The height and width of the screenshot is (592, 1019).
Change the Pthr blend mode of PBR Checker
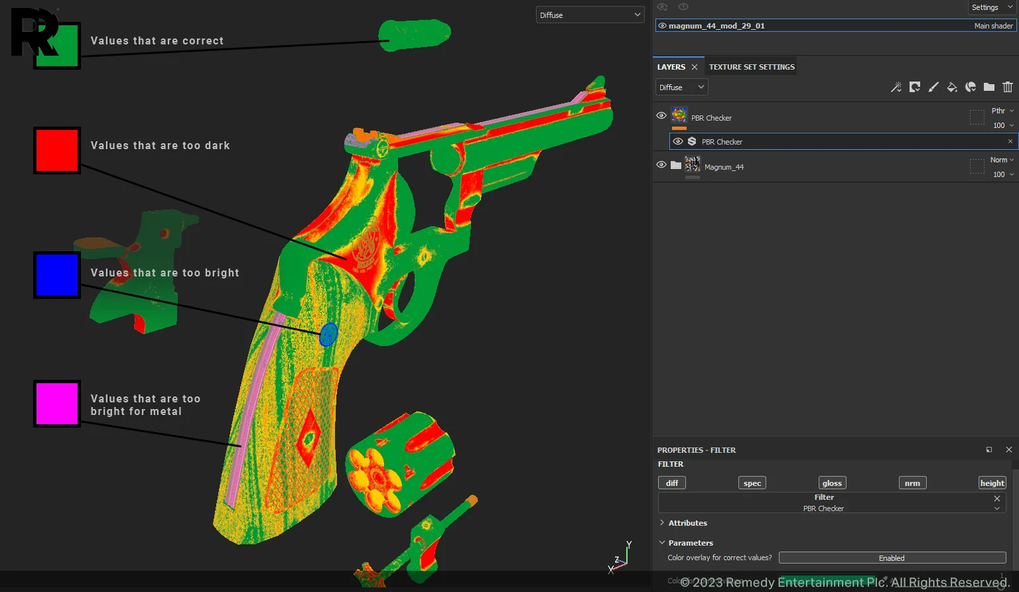[x=1002, y=111]
